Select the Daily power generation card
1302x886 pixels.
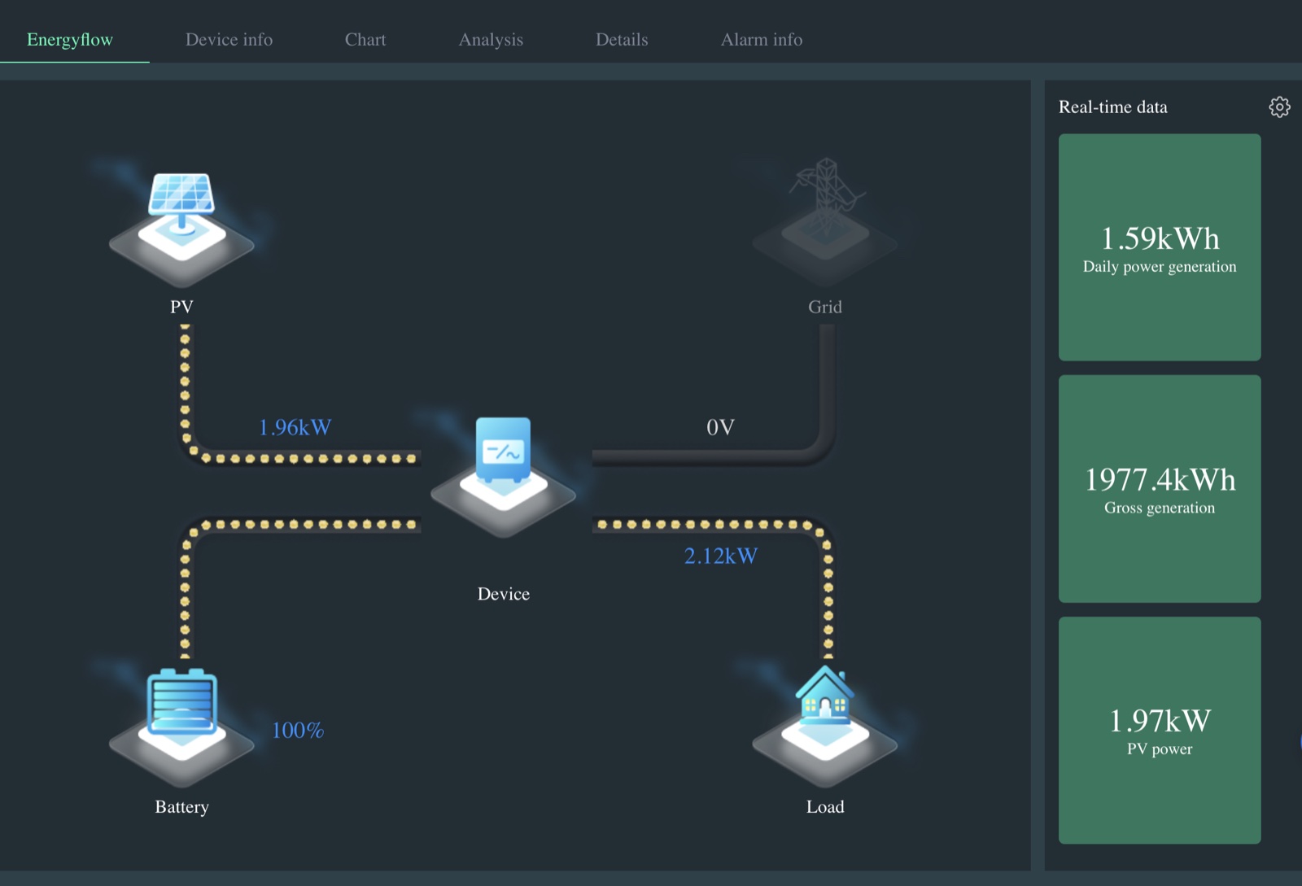pyautogui.click(x=1160, y=247)
